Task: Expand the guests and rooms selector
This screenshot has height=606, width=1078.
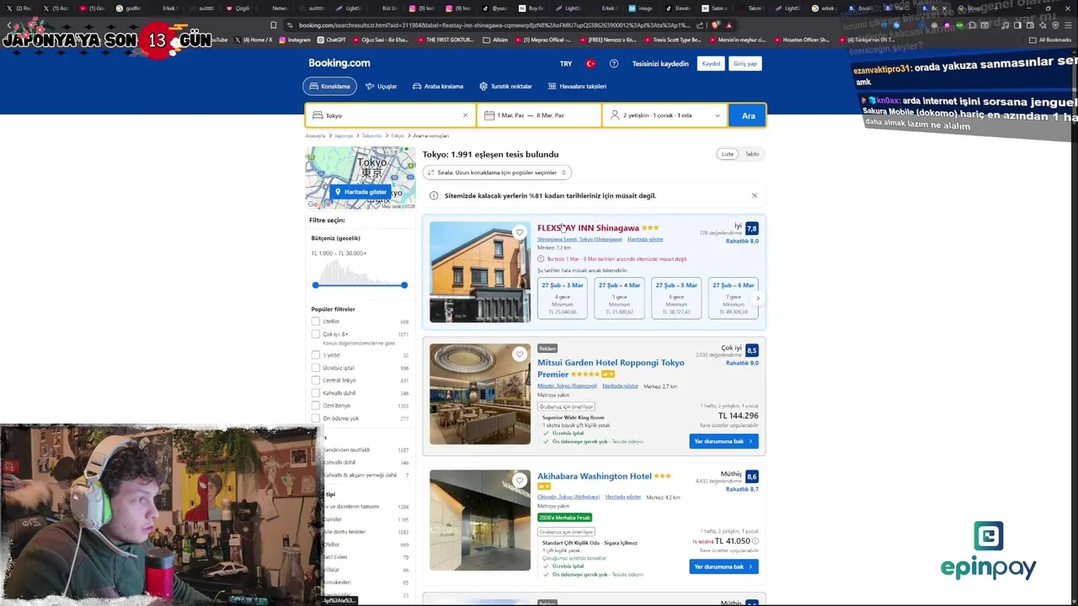Action: coord(665,115)
